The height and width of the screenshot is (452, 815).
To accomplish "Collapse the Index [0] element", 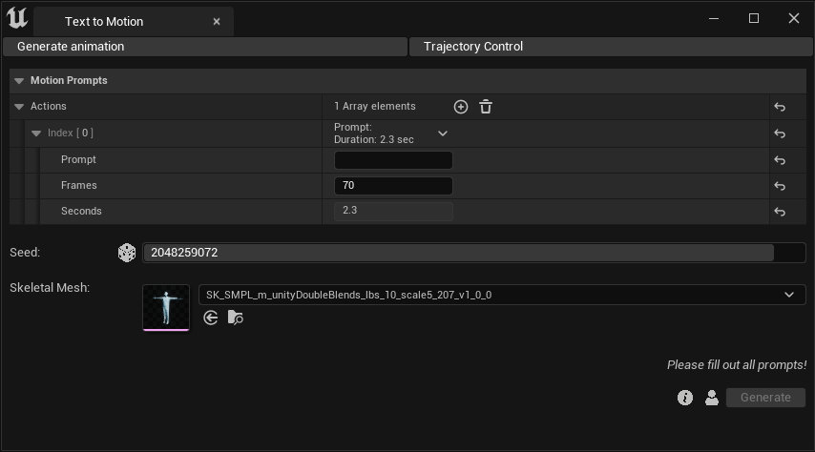I will (37, 134).
